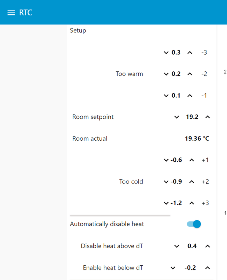227x280 pixels.
Task: Increase the Too warm 0.2 threshold
Action: click(x=189, y=73)
